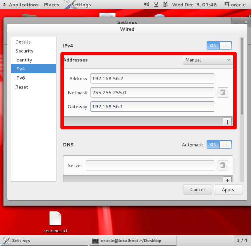Click the vertical scrollbar in Wired dialog
The image size is (251, 246).
242,76
